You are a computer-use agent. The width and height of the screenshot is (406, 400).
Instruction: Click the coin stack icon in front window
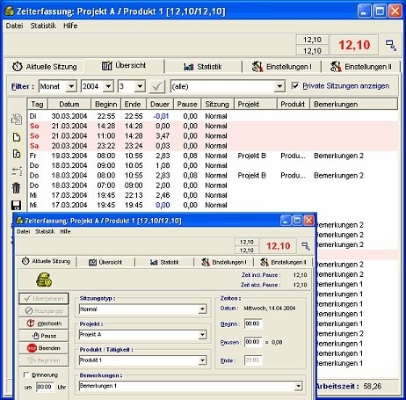coord(44,280)
